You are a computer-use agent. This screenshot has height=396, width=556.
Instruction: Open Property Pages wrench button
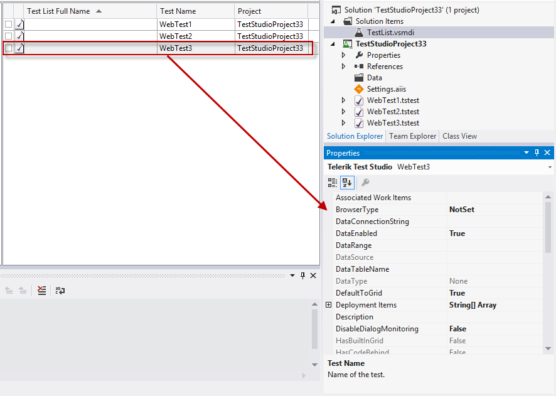pyautogui.click(x=365, y=183)
